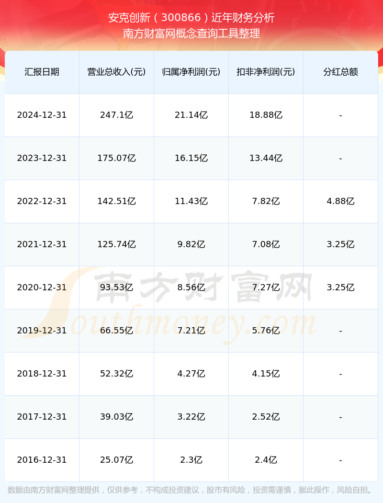Select the date cell 2020-12-31
The image size is (383, 503).
tap(42, 287)
